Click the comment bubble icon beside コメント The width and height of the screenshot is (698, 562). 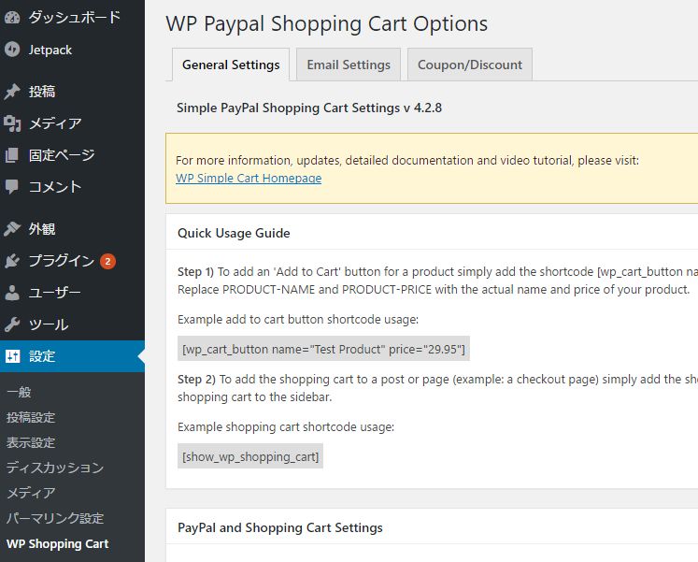pos(12,187)
